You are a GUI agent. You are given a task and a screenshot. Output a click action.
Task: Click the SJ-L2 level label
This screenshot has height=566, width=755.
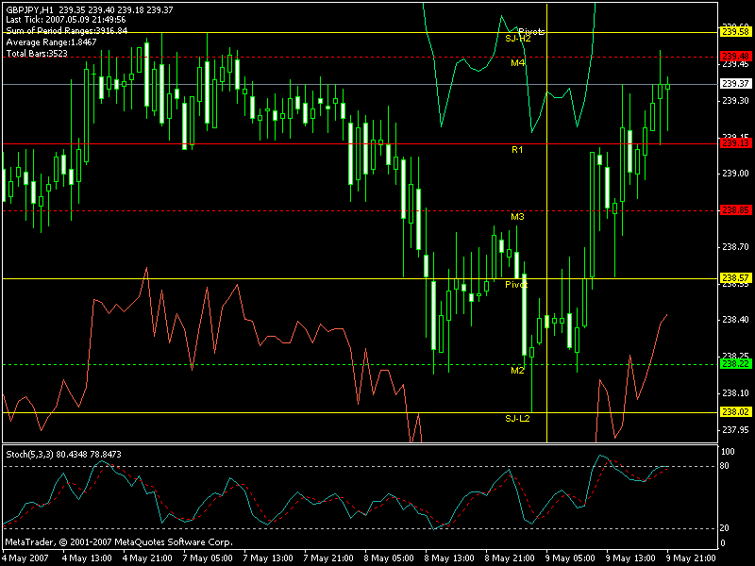coord(517,418)
